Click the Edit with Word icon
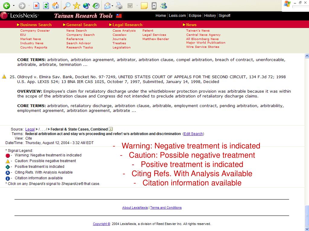 pyautogui.click(x=130, y=6)
